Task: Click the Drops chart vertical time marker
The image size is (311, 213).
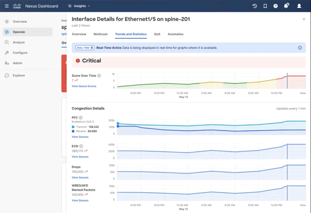Action: click(x=287, y=172)
